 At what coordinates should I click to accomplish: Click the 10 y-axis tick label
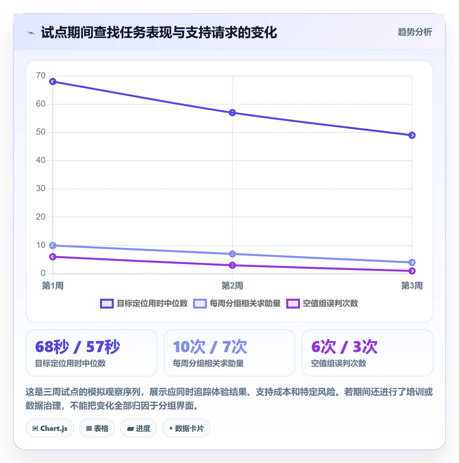click(41, 245)
